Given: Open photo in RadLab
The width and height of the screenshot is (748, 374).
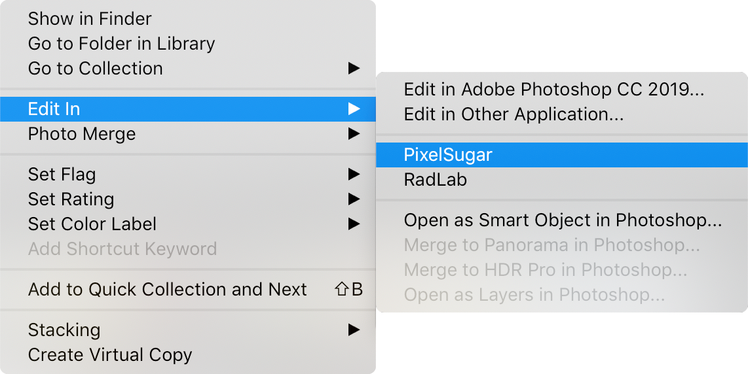Looking at the screenshot, I should click(x=435, y=180).
